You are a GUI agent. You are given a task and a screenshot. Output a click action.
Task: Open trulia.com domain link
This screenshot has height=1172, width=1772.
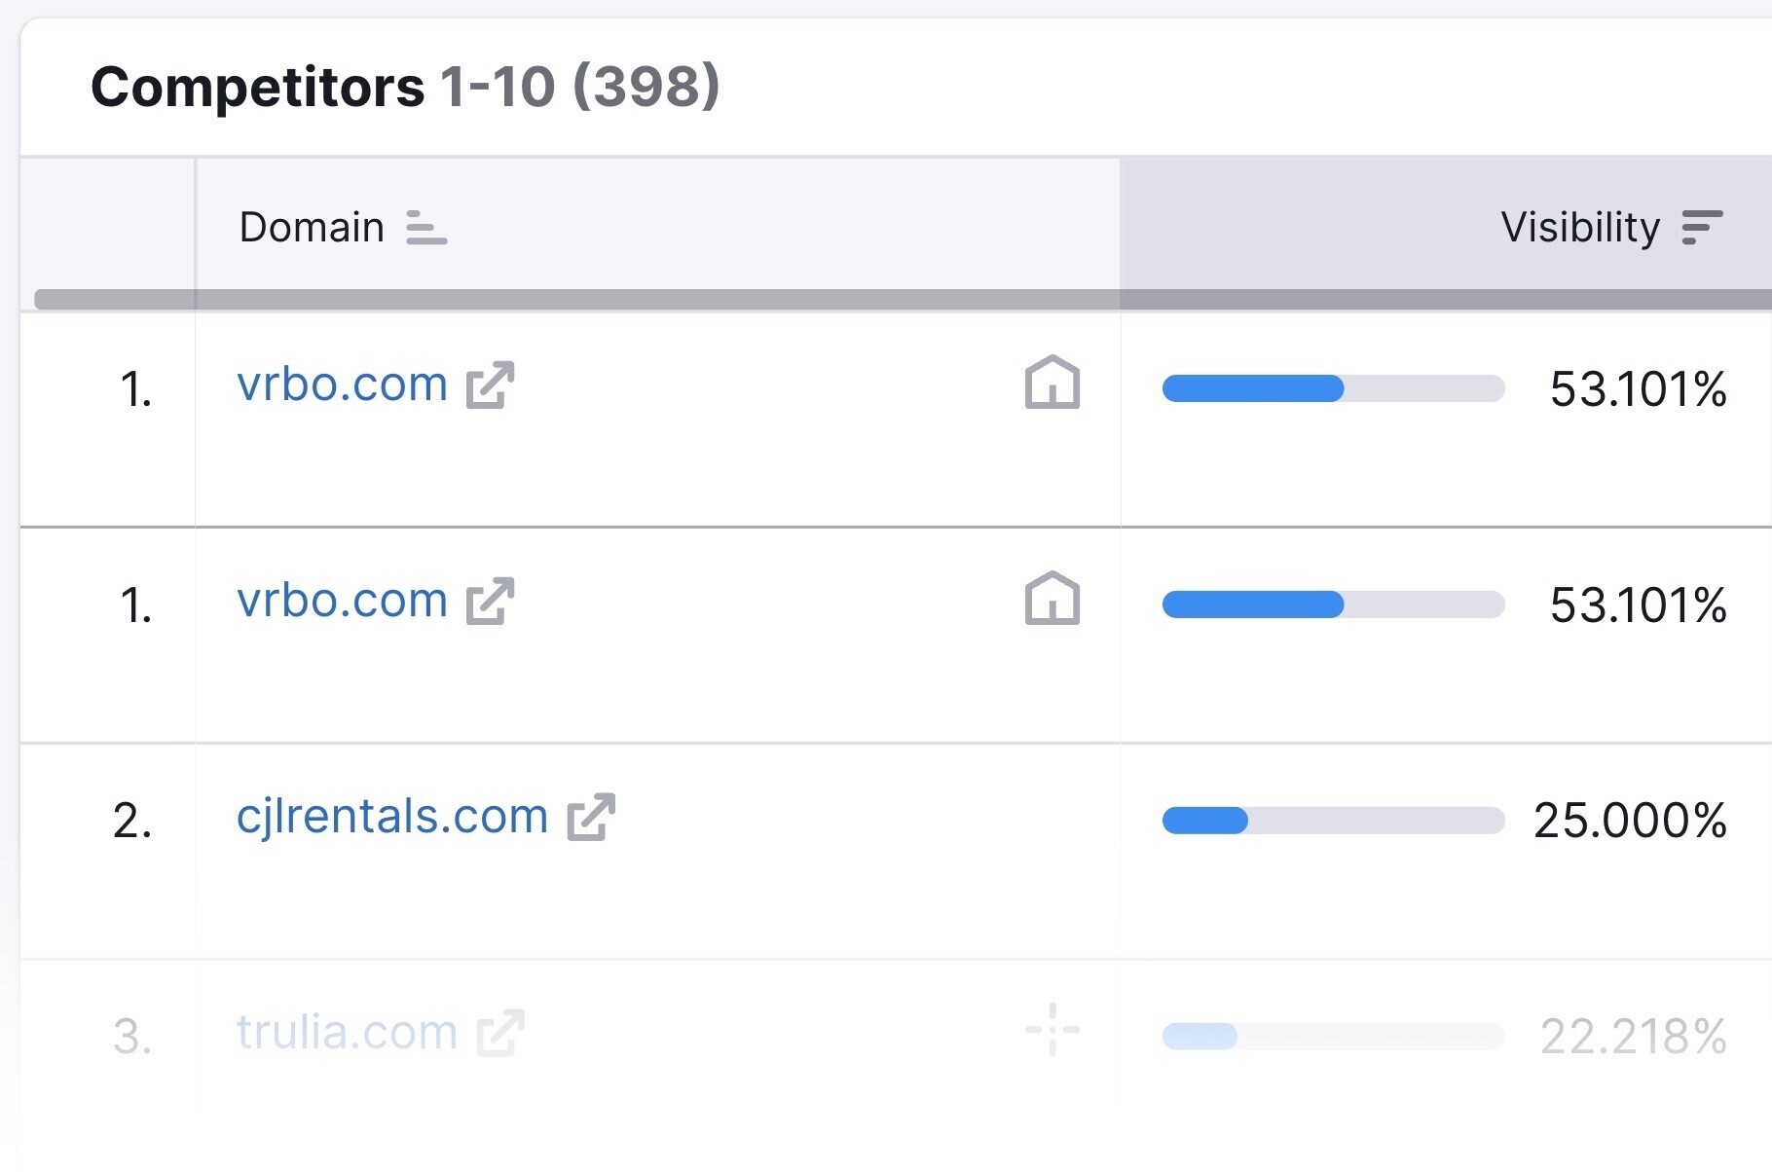(x=347, y=1033)
